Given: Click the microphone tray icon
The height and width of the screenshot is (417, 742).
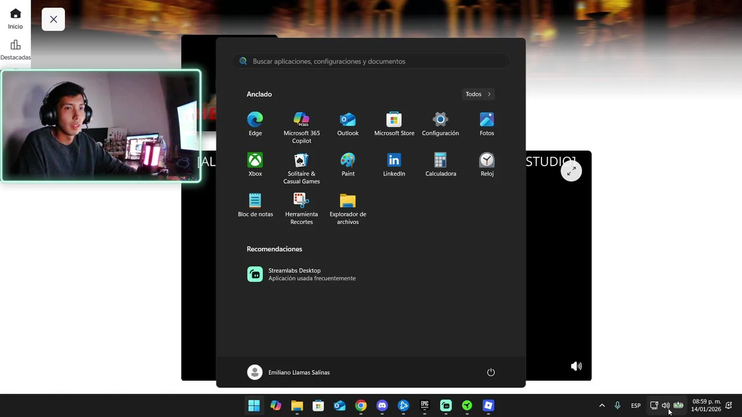Looking at the screenshot, I should pos(617,405).
